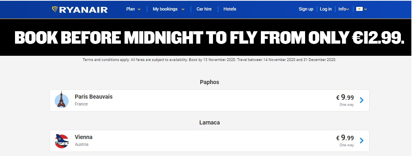The width and height of the screenshot is (413, 156).
Task: Expand the My bookings chevron
Action: (x=183, y=9)
